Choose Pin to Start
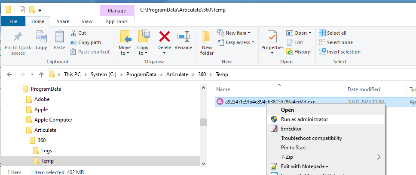Viewport: 416px width, 175px height. (x=325, y=148)
